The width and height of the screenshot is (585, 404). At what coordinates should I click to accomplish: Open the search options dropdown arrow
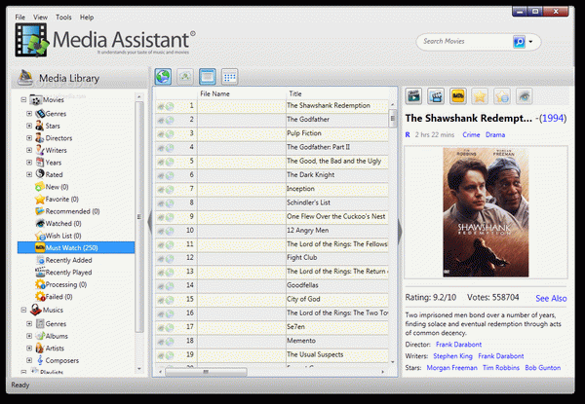pos(530,42)
